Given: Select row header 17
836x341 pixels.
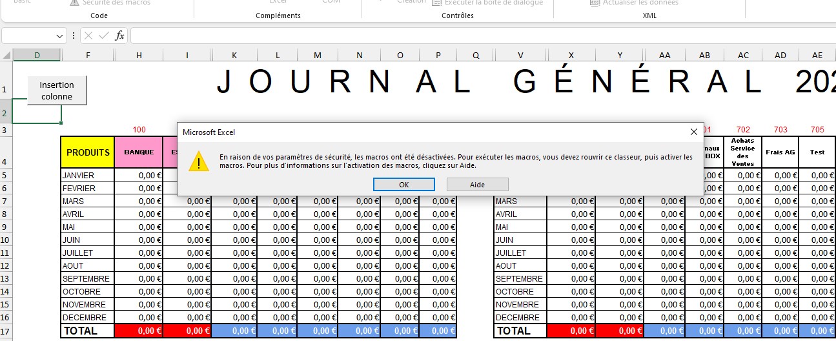Looking at the screenshot, I should [6, 331].
